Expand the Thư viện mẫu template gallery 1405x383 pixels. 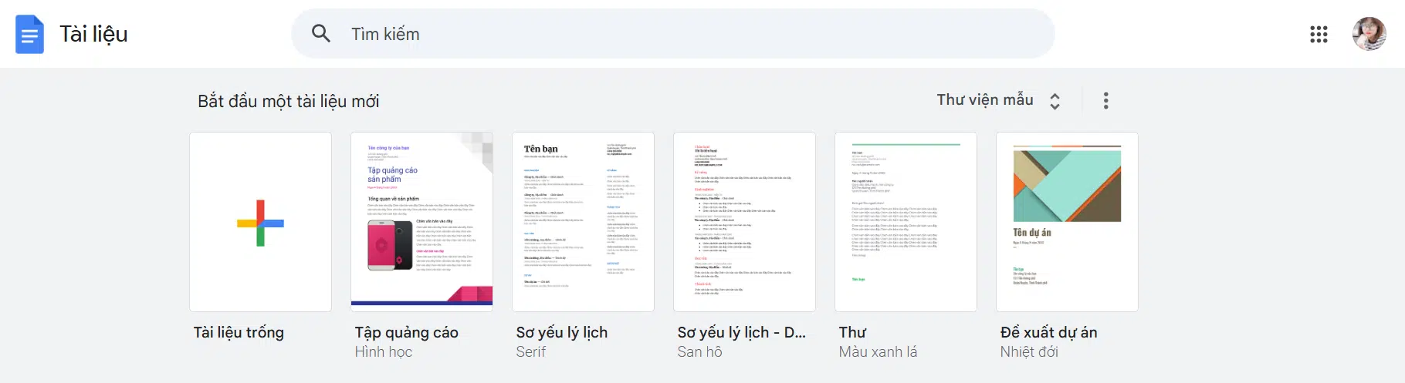(999, 100)
